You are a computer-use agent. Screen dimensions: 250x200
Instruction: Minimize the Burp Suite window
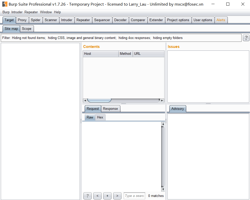[213, 4]
